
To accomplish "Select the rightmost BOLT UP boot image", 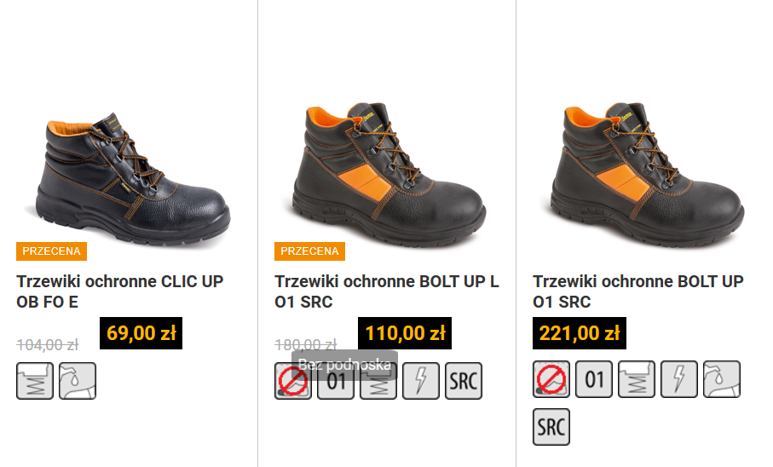I will (x=647, y=174).
